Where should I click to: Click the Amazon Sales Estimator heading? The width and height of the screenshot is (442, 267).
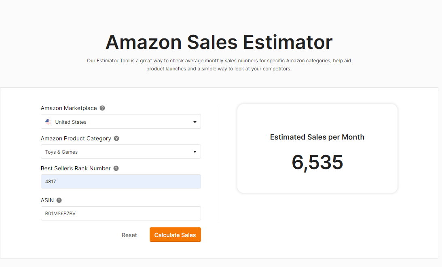click(219, 42)
